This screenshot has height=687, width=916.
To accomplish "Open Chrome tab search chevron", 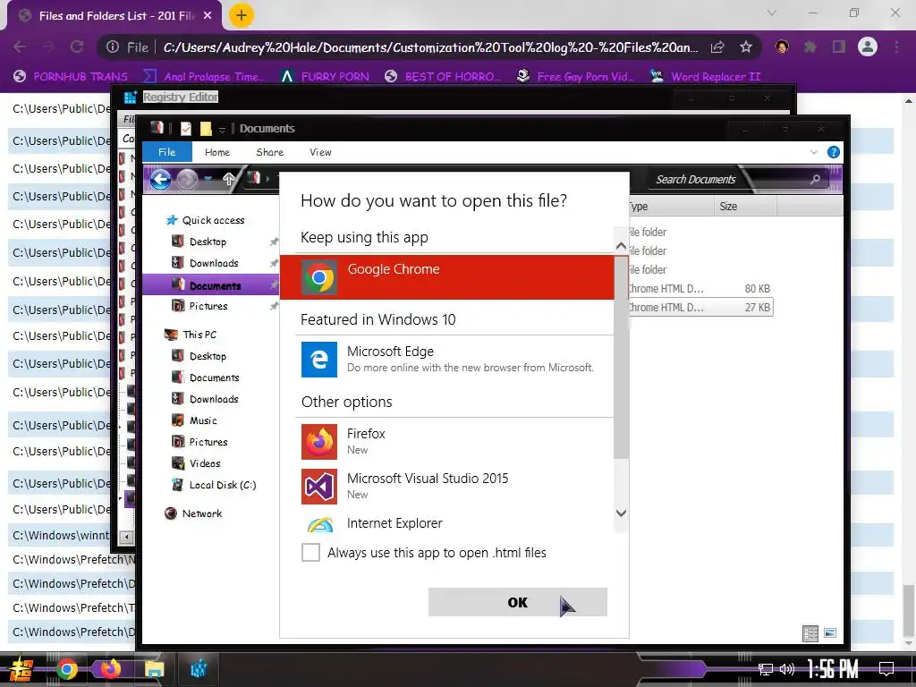I will (x=772, y=13).
